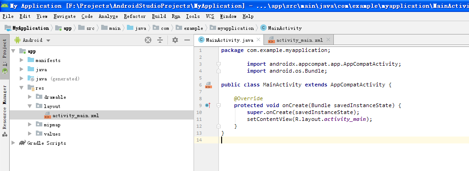This screenshot has height=171, width=469.
Task: Click the manifests folder icon
Action: 31,60
